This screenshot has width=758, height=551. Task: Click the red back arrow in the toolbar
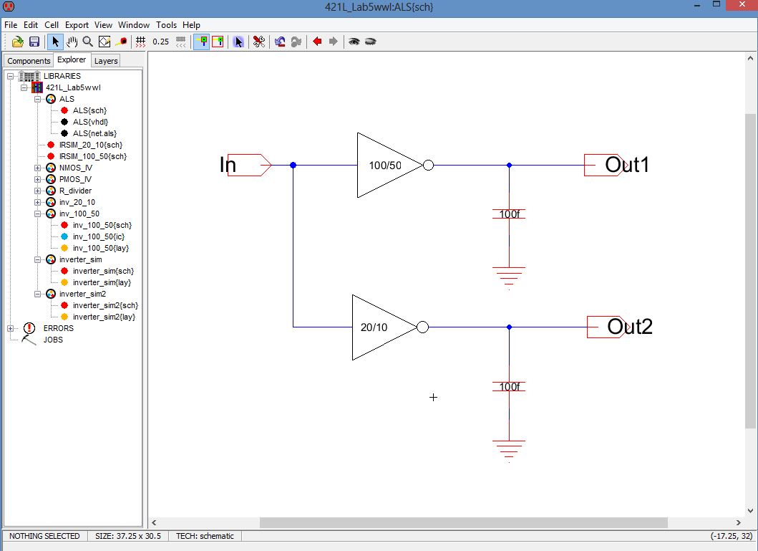(x=317, y=42)
